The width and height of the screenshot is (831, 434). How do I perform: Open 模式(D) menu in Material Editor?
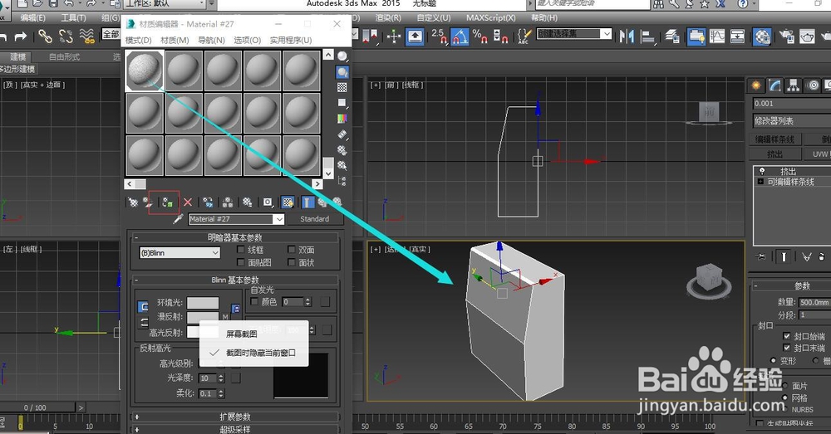(138, 40)
